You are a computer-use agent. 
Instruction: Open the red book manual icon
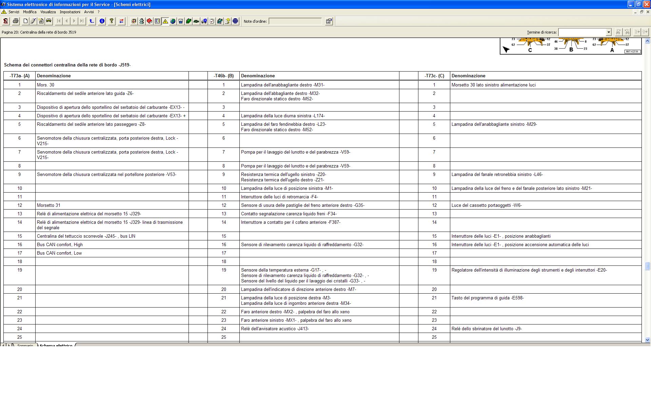(x=150, y=21)
